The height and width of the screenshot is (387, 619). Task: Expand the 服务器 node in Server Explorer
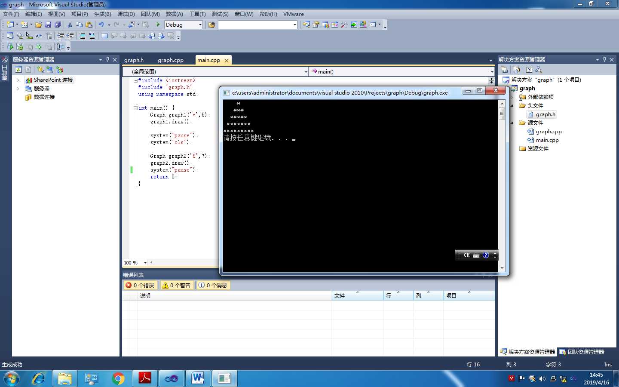coord(18,89)
